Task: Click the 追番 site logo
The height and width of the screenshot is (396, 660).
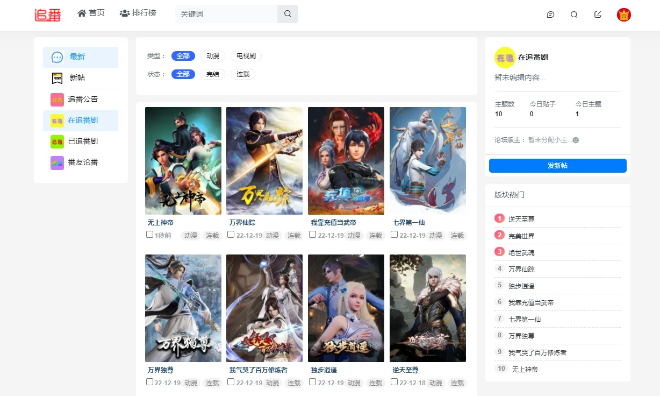Action: [x=48, y=15]
